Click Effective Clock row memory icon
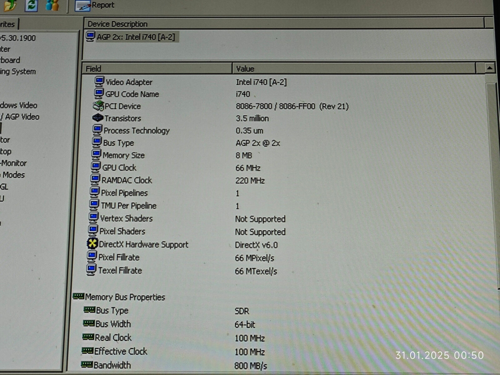This screenshot has height=375, width=500. click(x=87, y=350)
